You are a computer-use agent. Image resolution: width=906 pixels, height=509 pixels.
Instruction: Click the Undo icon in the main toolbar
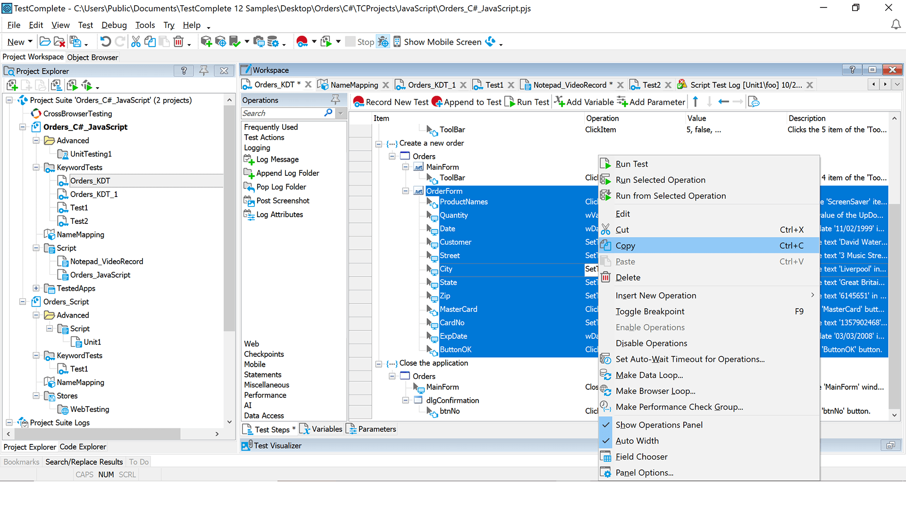point(105,42)
